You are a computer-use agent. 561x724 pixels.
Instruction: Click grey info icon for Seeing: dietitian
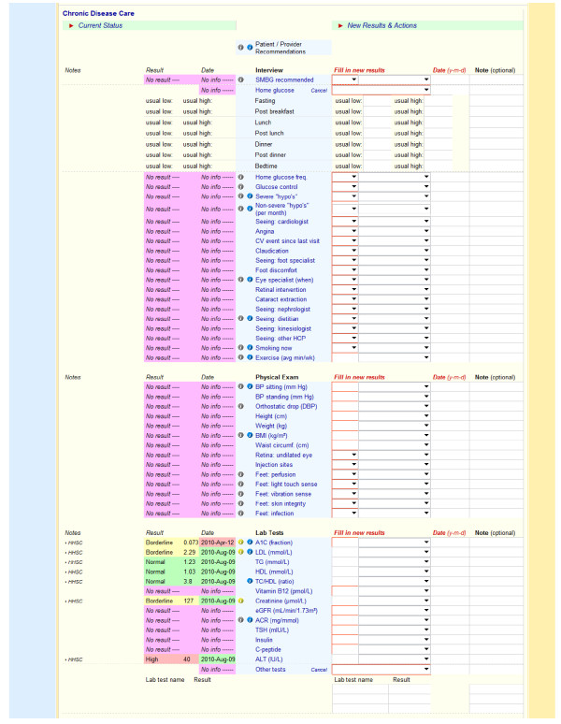tap(240, 319)
